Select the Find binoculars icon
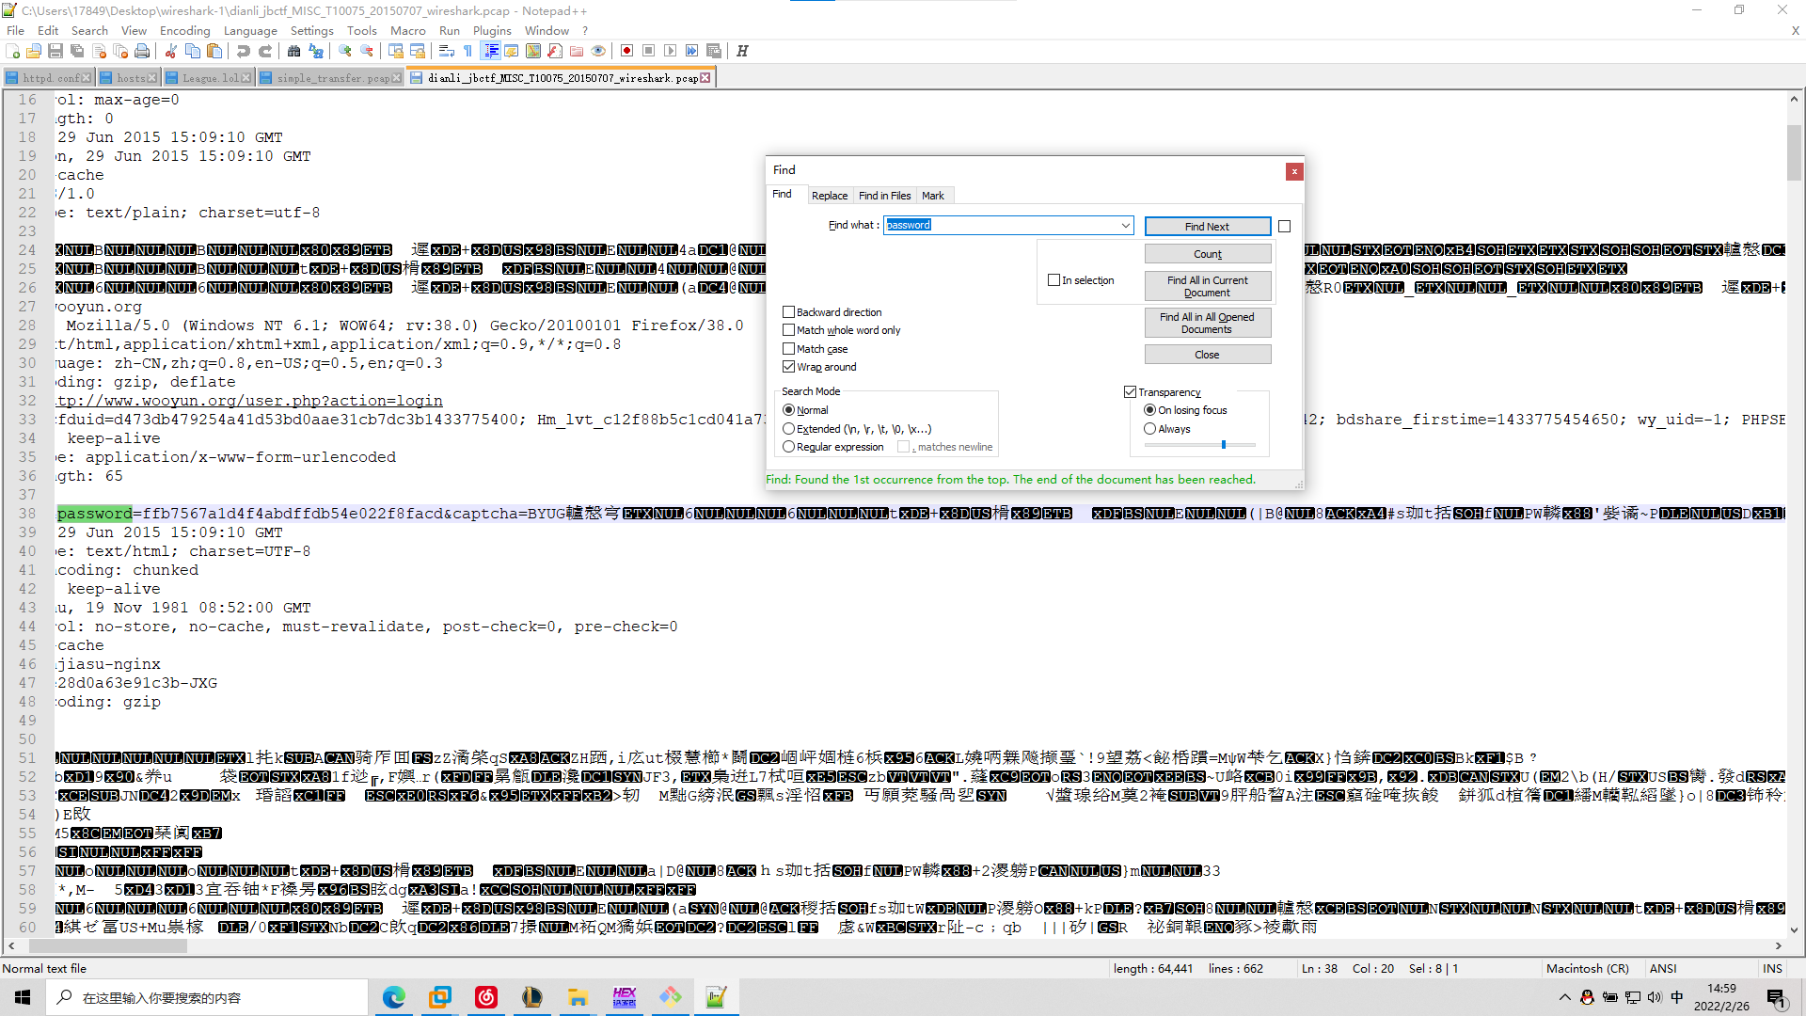Screen dimensions: 1806x1016 pos(293,51)
